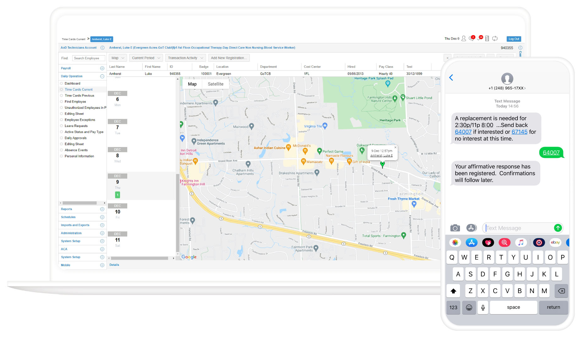The width and height of the screenshot is (585, 337).
Task: Open approvals checkmark with 24 badge
Action: click(480, 38)
